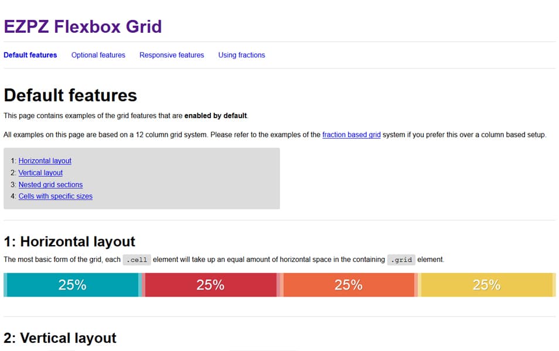Click the .cell code snippet
The height and width of the screenshot is (351, 559).
(137, 260)
